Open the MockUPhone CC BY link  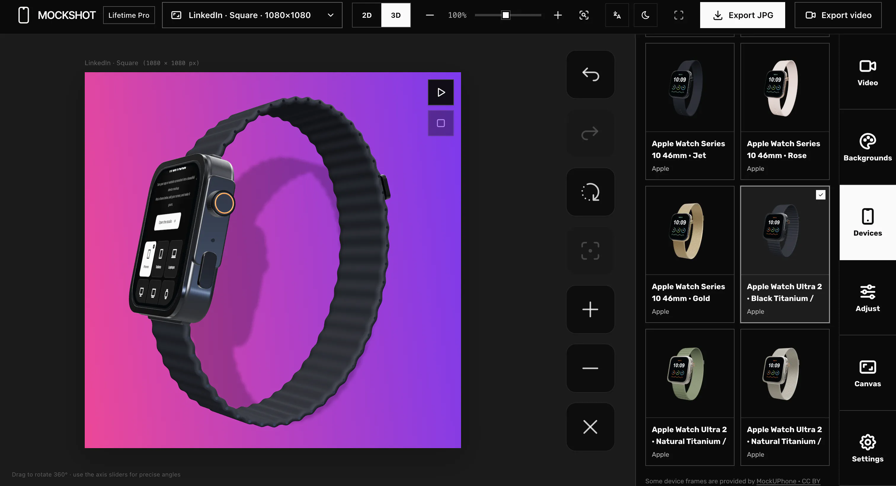(x=788, y=481)
